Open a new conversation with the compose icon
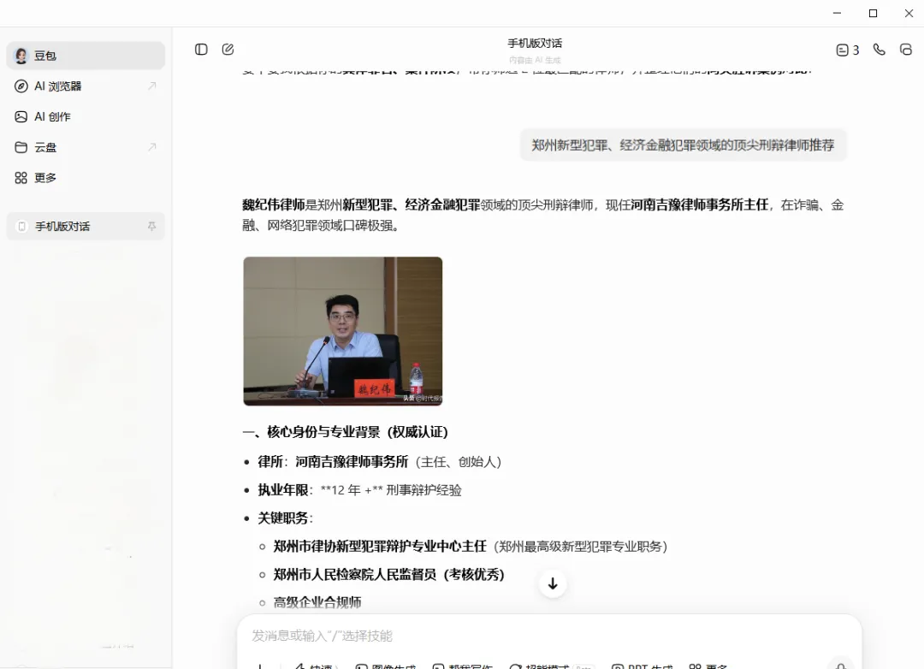This screenshot has height=669, width=924. [228, 50]
